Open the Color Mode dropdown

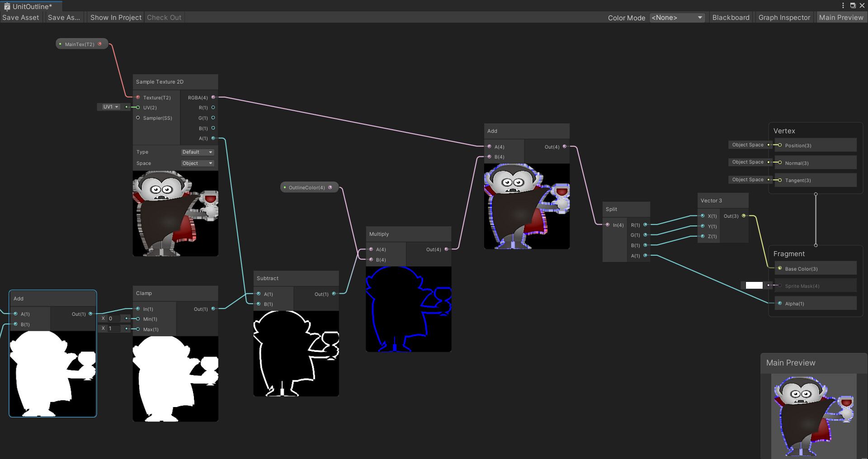[676, 18]
